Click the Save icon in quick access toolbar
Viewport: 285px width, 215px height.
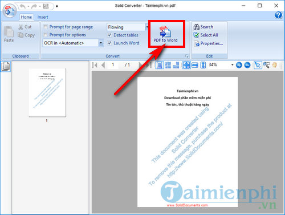[46, 6]
